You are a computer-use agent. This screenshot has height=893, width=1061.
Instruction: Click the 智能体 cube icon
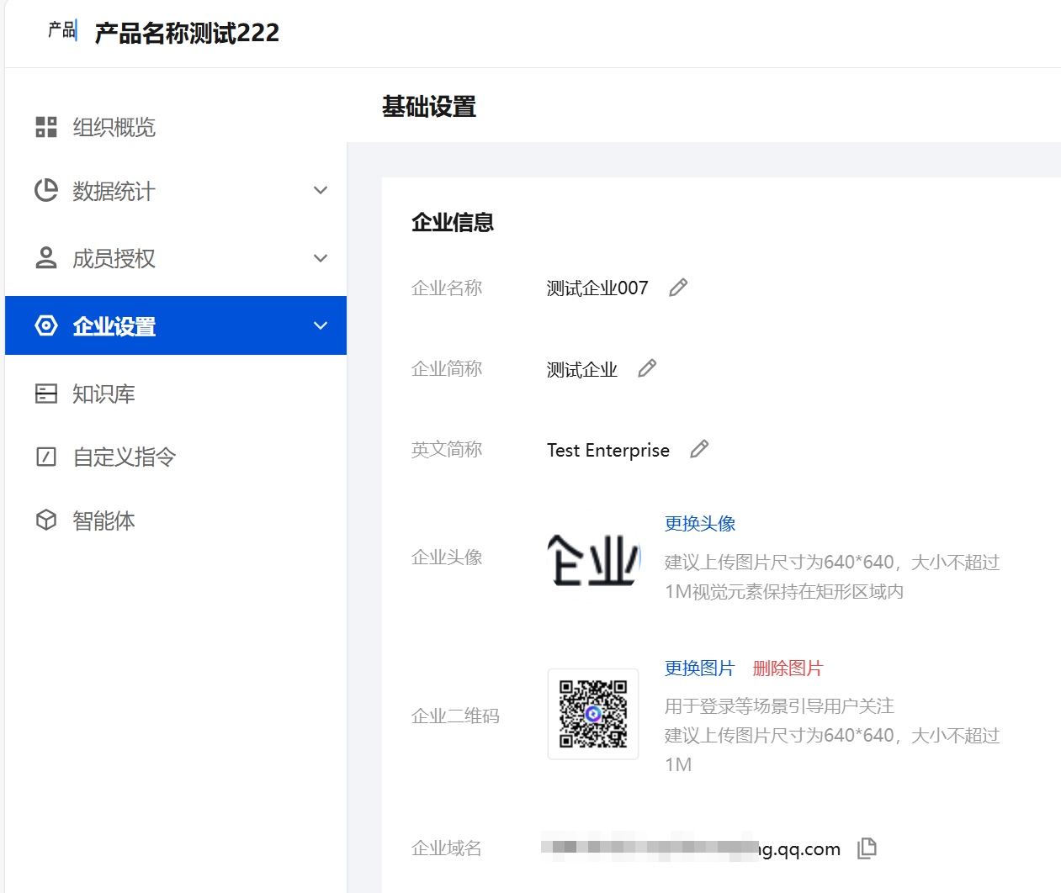tap(46, 520)
